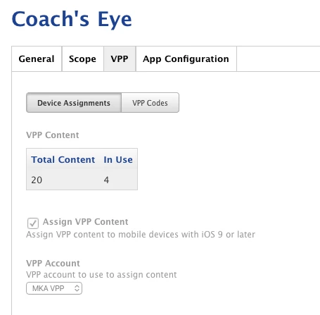Open the General tab

(x=37, y=58)
